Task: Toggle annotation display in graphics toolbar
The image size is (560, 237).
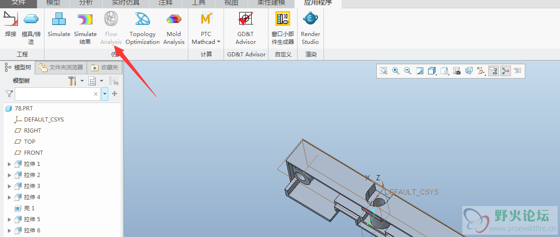Action: 493,71
